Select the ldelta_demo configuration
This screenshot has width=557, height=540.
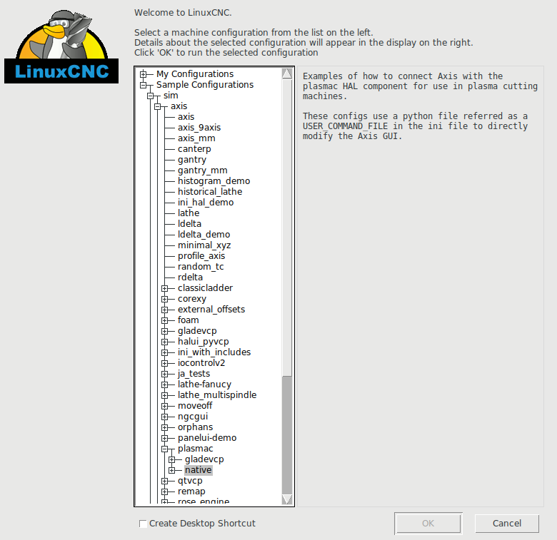click(x=204, y=235)
